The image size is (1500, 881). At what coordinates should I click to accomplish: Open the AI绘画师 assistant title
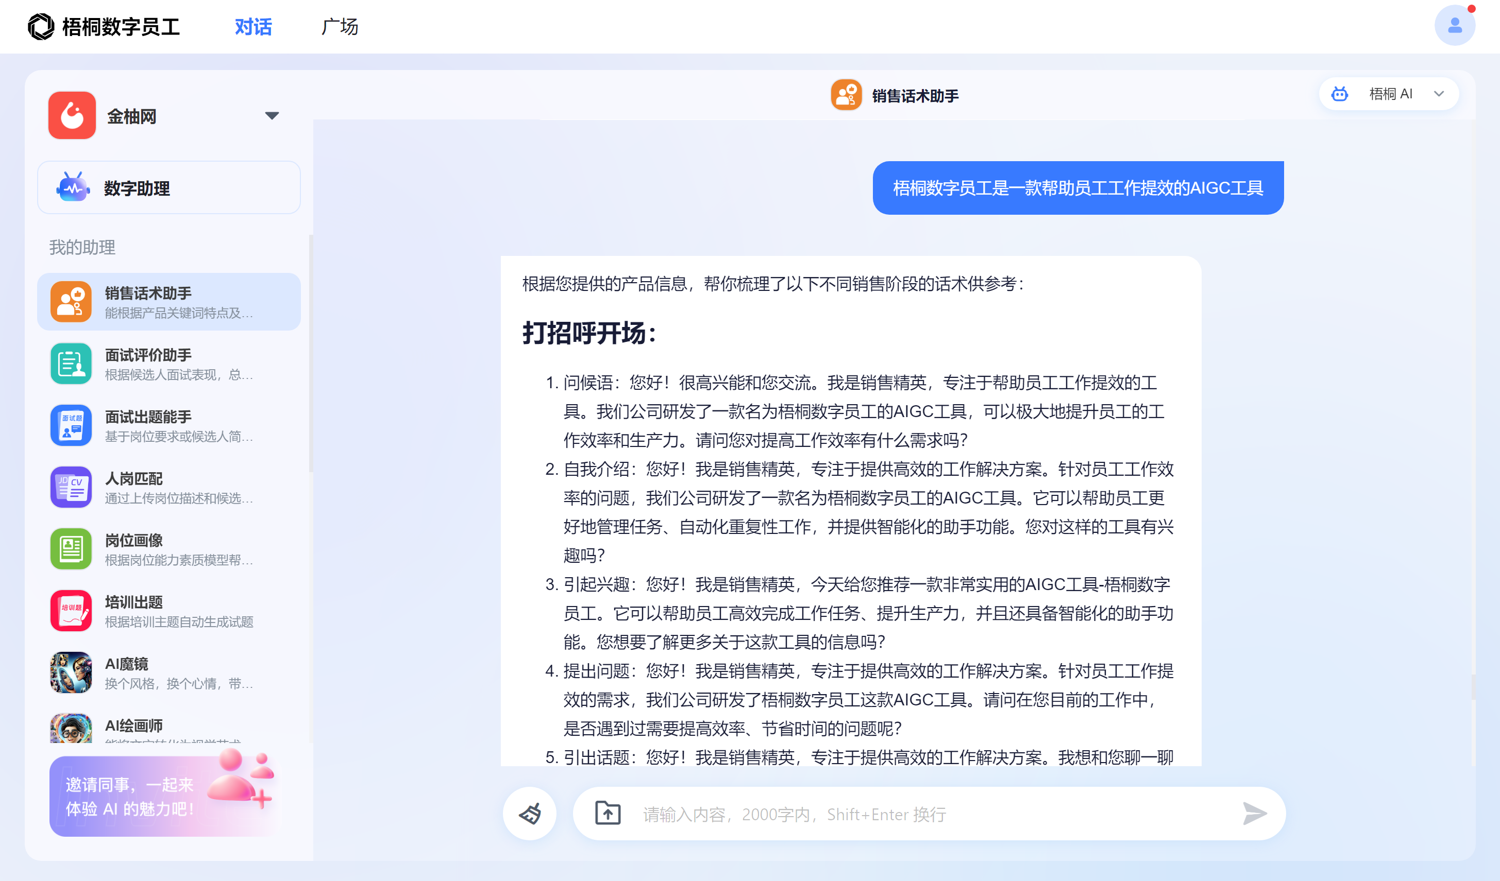133,725
